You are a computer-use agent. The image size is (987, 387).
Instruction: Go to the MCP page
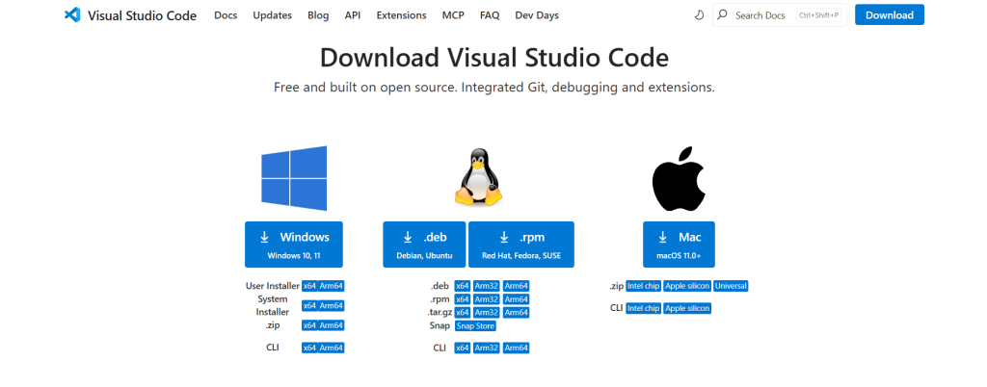[453, 15]
